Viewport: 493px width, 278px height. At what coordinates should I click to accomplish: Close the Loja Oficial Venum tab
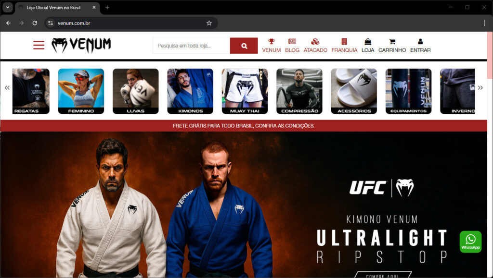coord(94,7)
